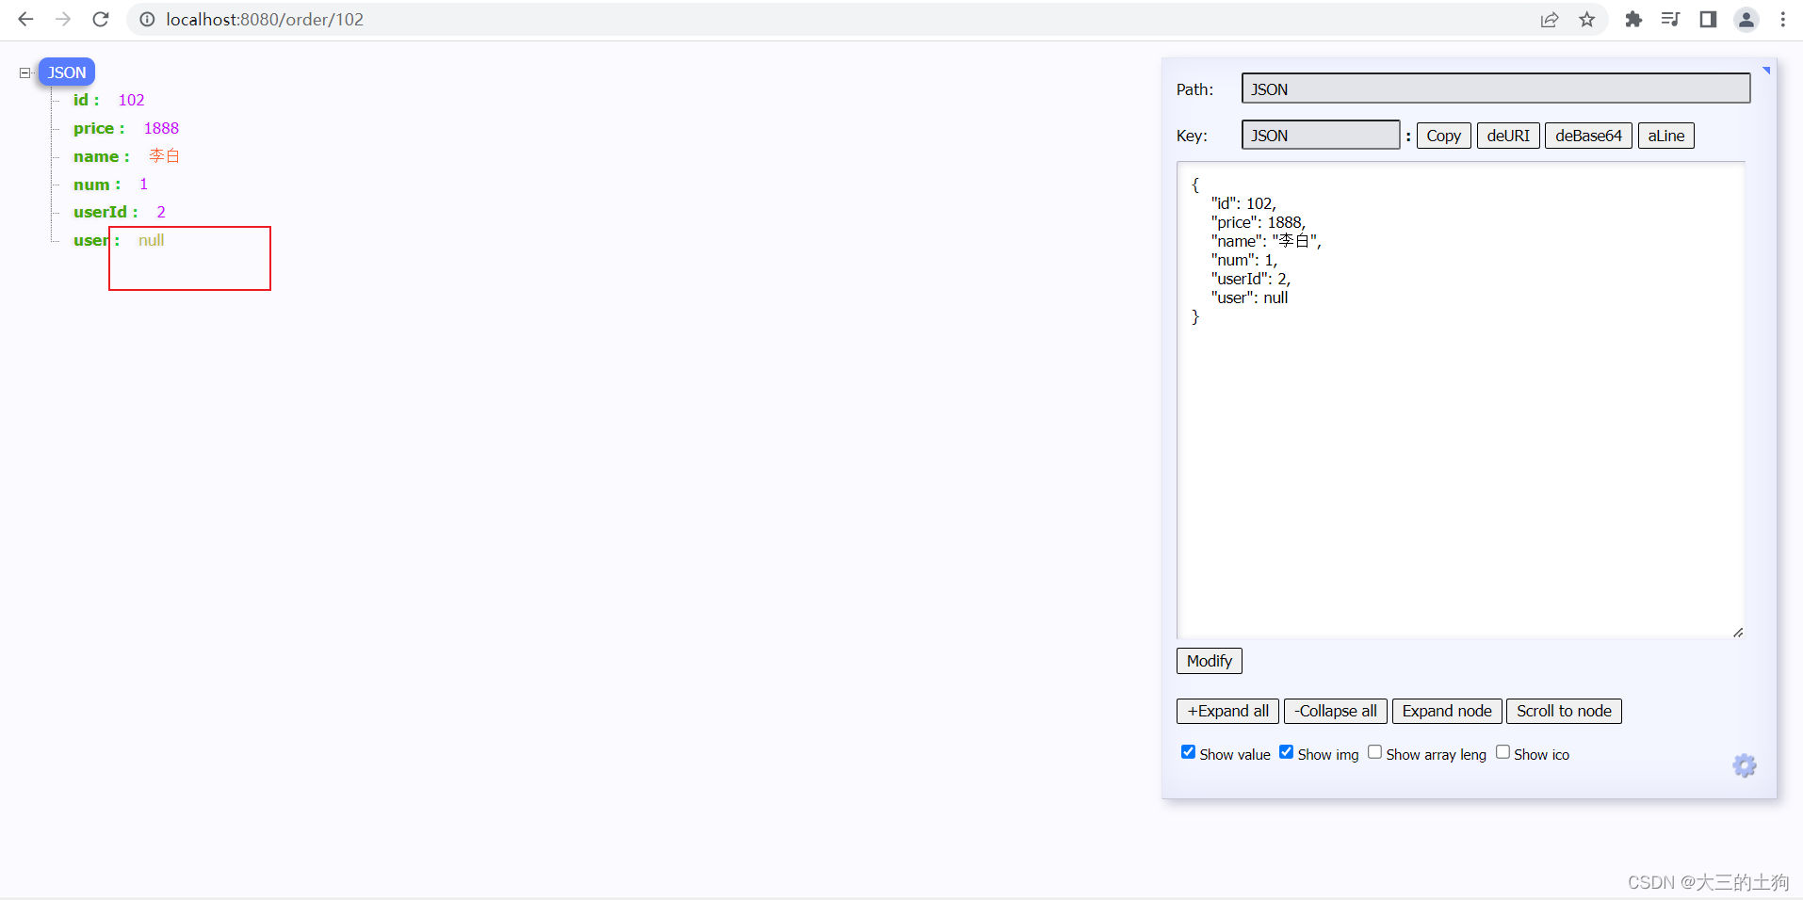
Task: Focus the Path input field
Action: [x=1496, y=88]
